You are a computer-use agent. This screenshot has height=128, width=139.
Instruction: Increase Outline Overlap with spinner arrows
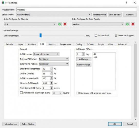(51, 73)
